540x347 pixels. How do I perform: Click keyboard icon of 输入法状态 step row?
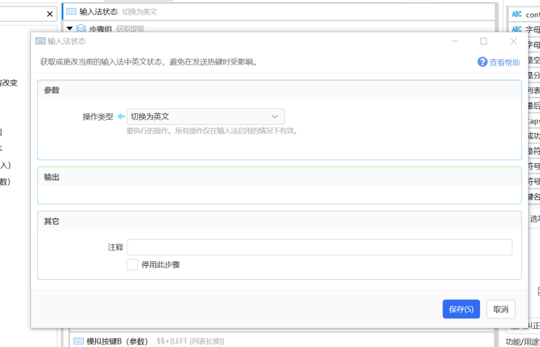[72, 11]
